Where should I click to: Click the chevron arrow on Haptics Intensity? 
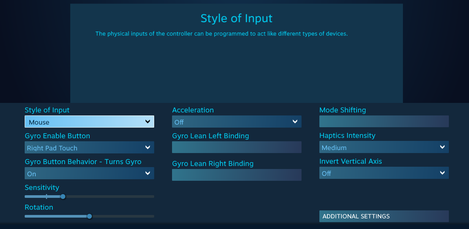pos(442,147)
